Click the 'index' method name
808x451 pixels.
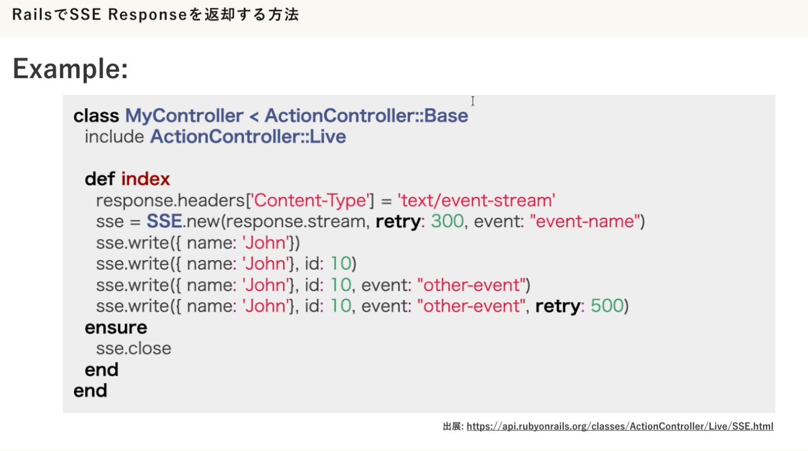146,179
